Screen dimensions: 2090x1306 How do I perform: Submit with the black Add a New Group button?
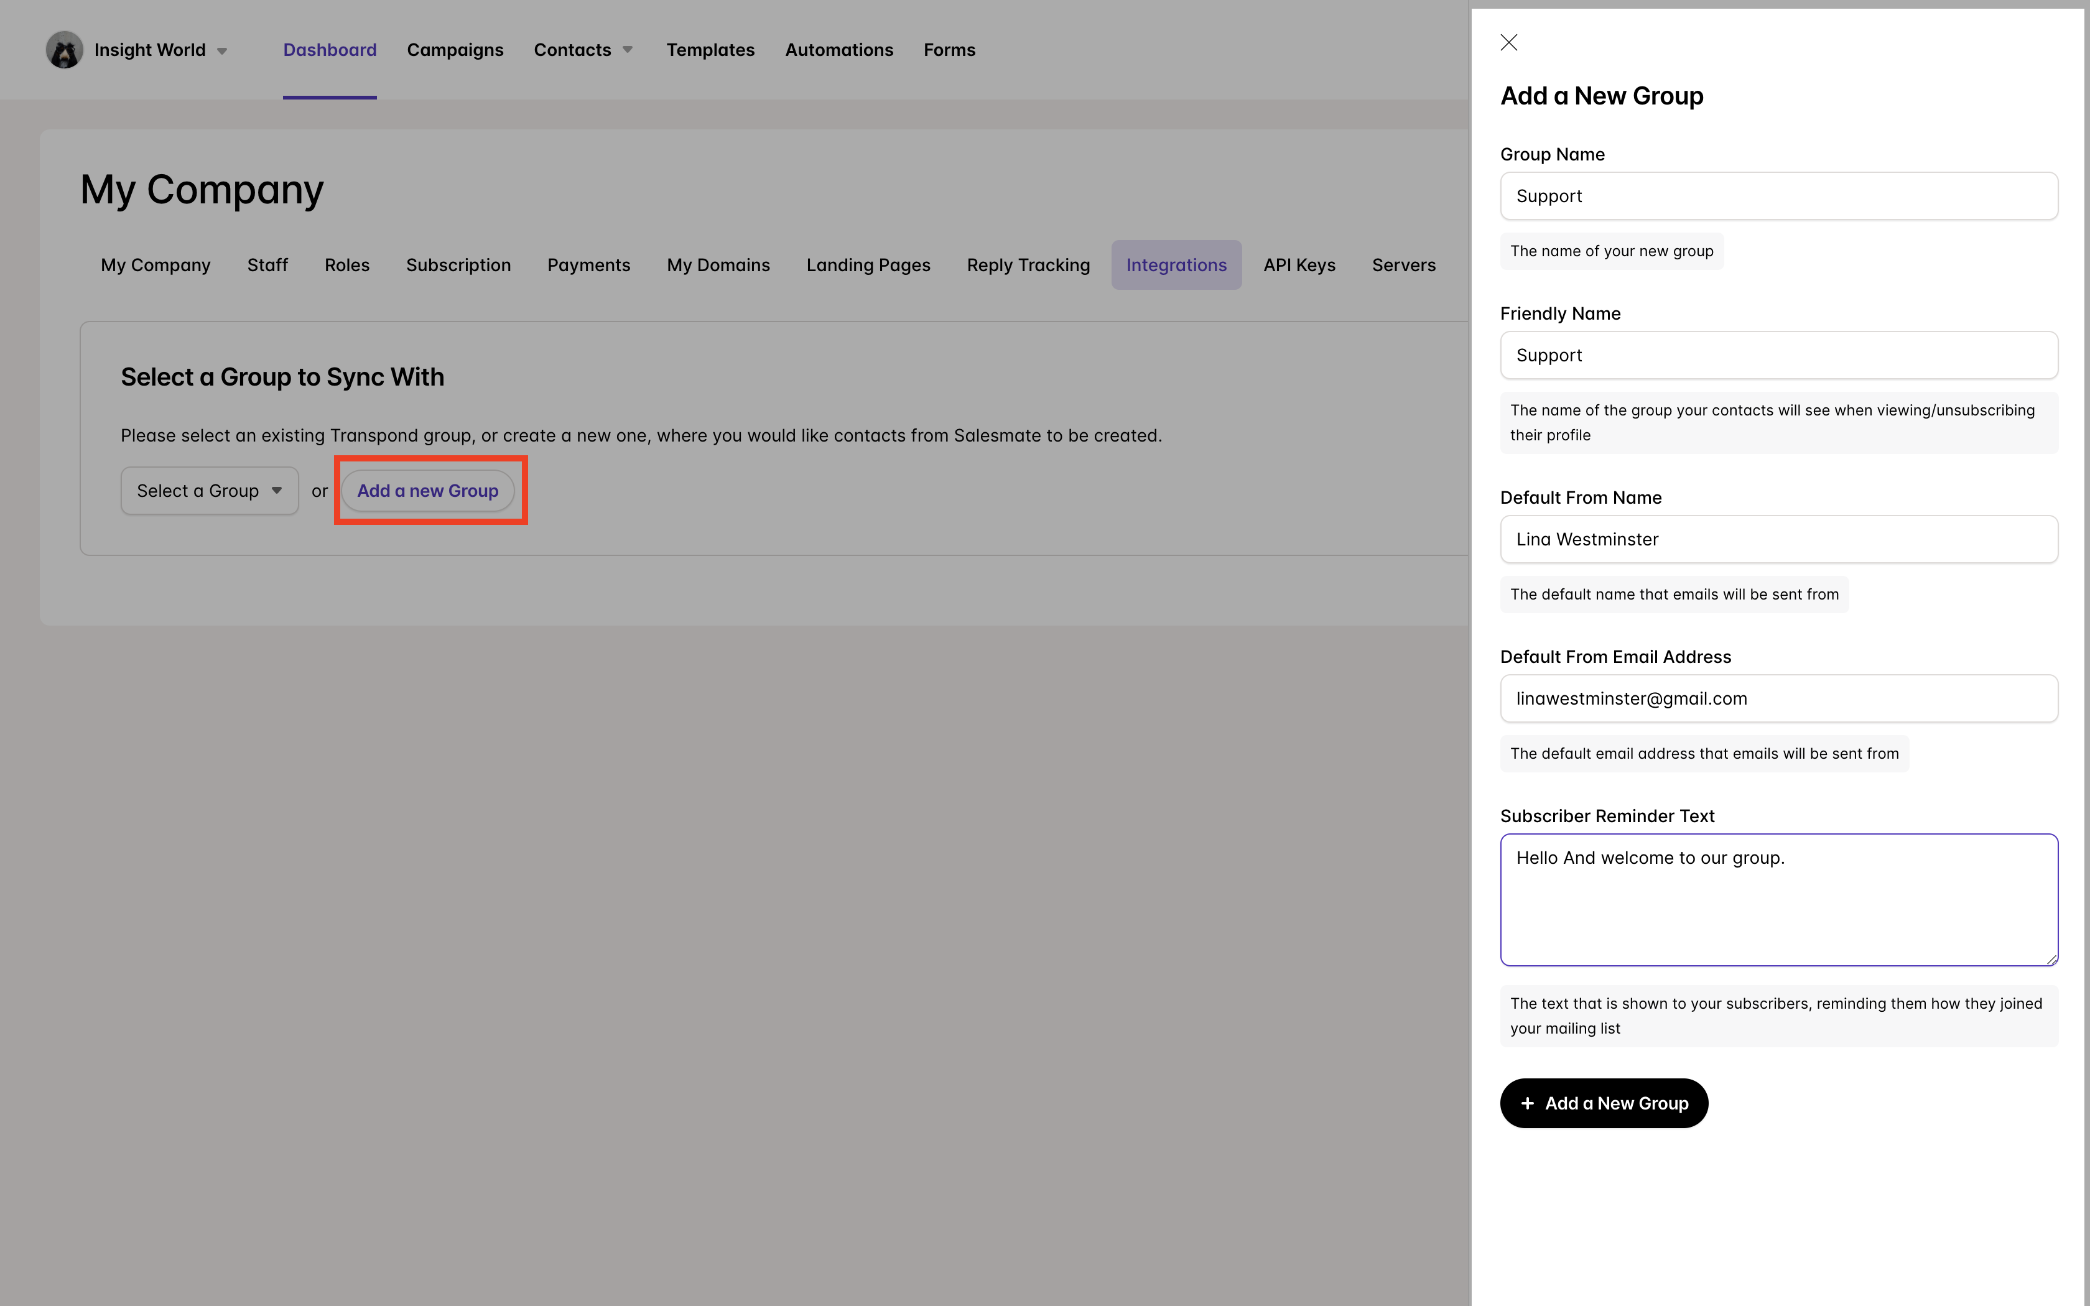click(x=1604, y=1103)
